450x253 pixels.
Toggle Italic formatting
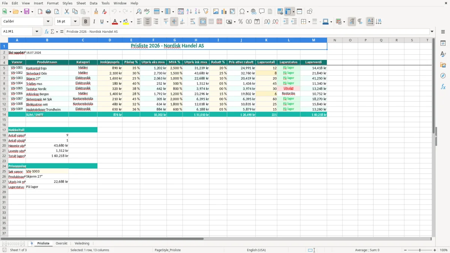pyautogui.click(x=94, y=22)
